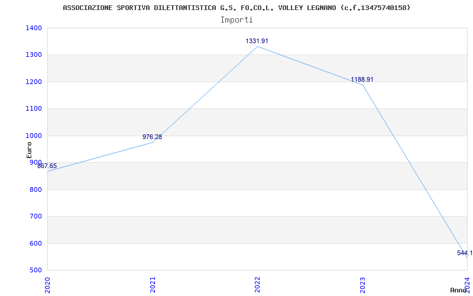Image resolution: width=473 pixels, height=296 pixels.
Task: Click the 700 y-axis tick label
Action: [x=35, y=217]
